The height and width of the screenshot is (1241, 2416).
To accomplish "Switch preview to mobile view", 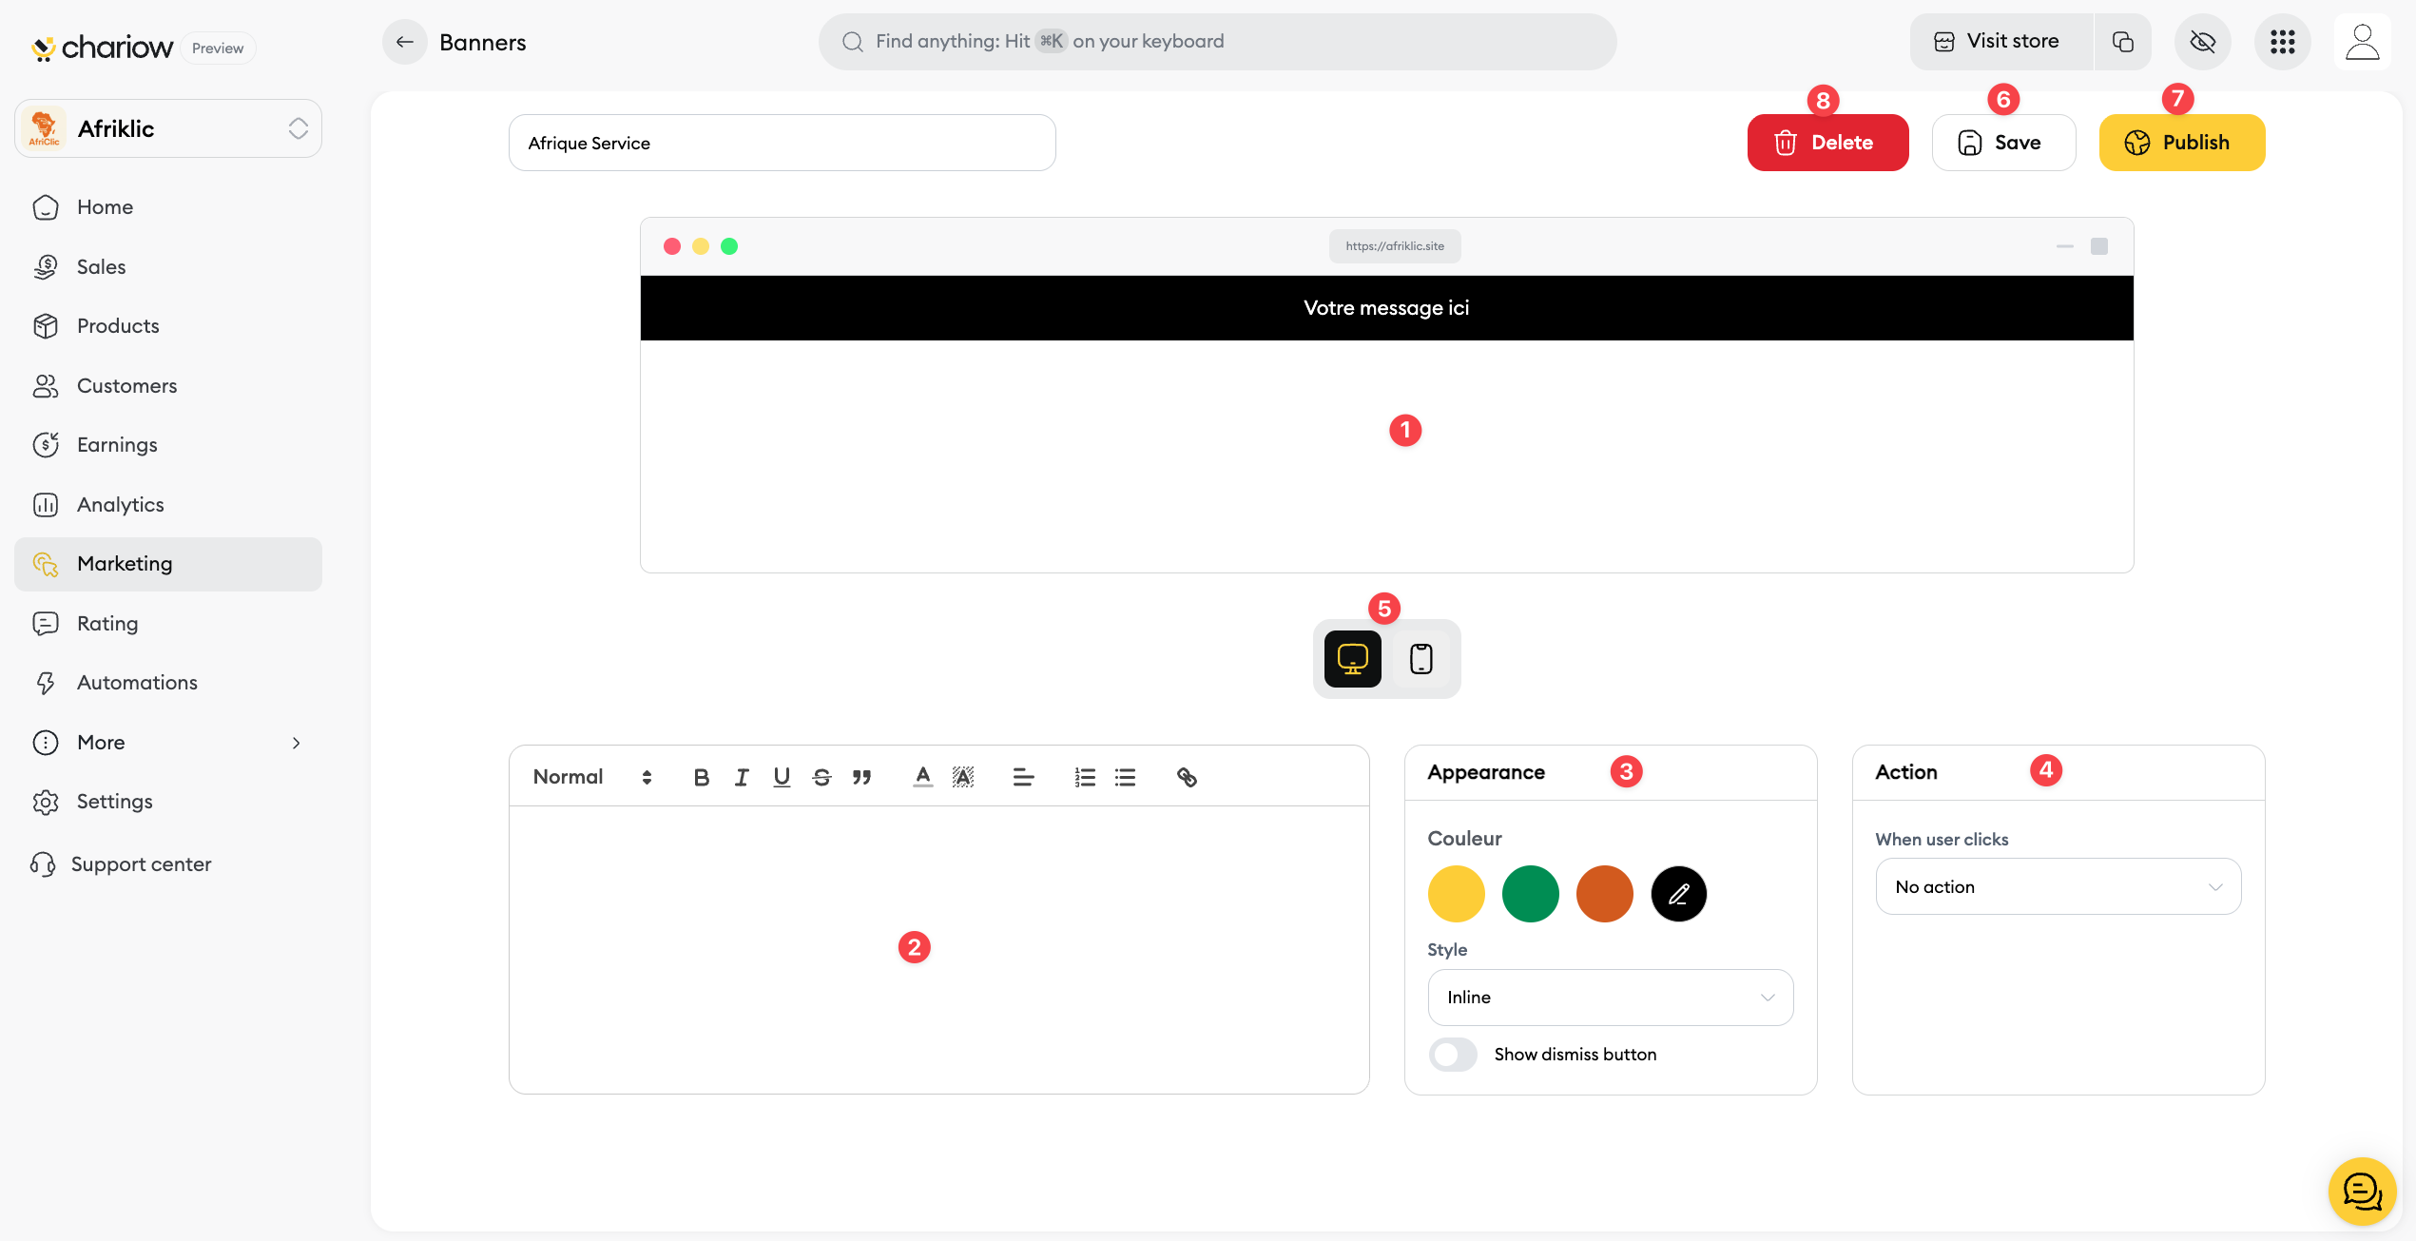I will [x=1421, y=658].
